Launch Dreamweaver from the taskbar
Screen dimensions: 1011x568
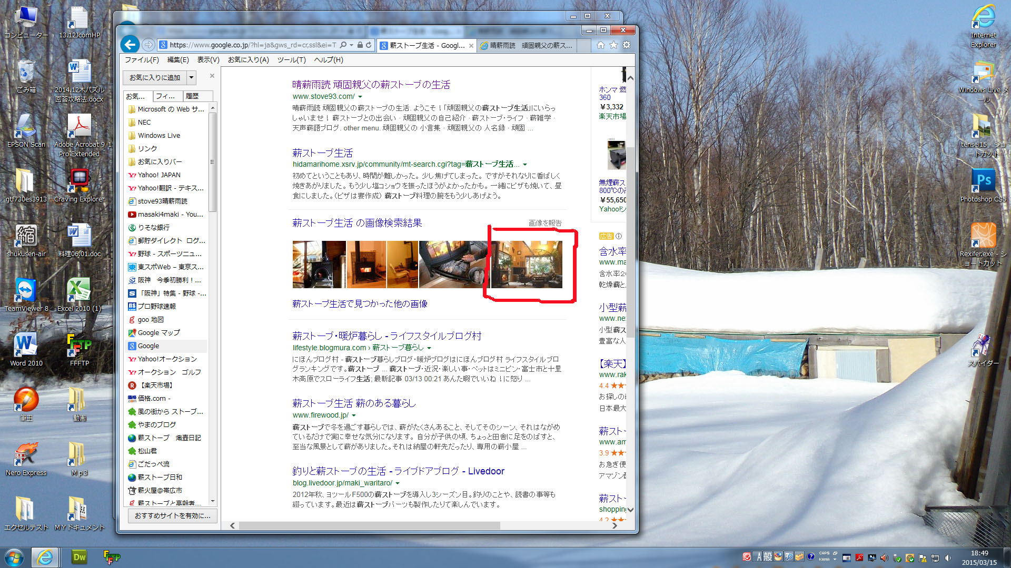pos(80,557)
